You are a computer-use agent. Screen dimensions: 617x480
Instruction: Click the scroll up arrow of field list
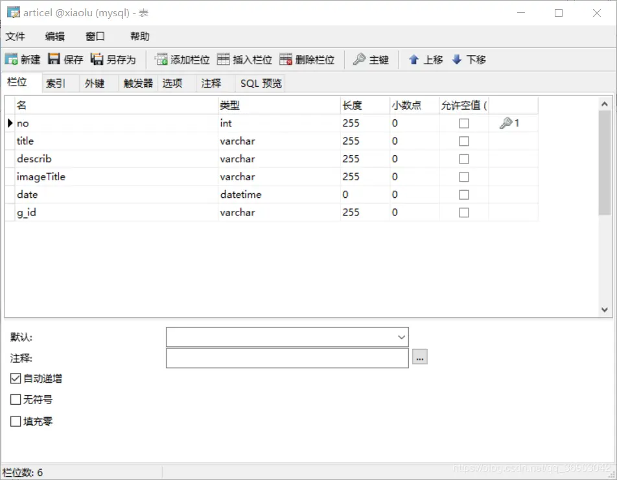pyautogui.click(x=605, y=104)
